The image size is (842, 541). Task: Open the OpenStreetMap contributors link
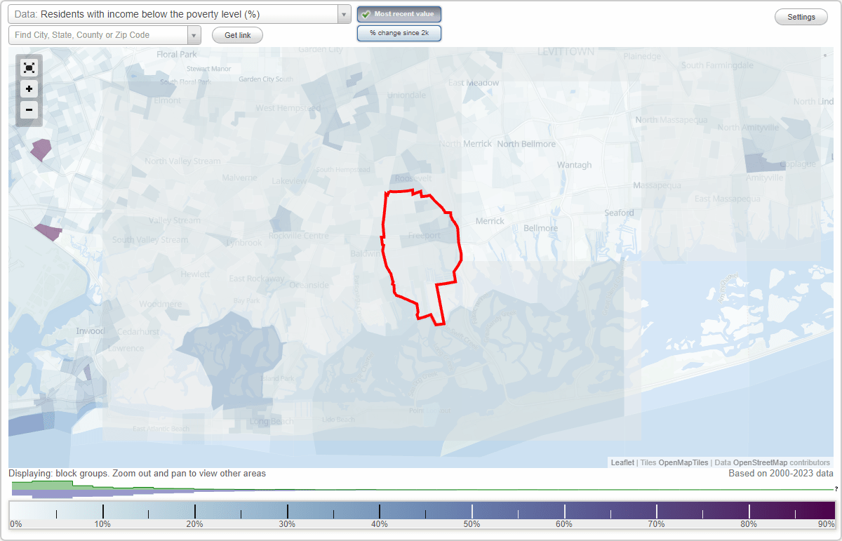tap(762, 462)
